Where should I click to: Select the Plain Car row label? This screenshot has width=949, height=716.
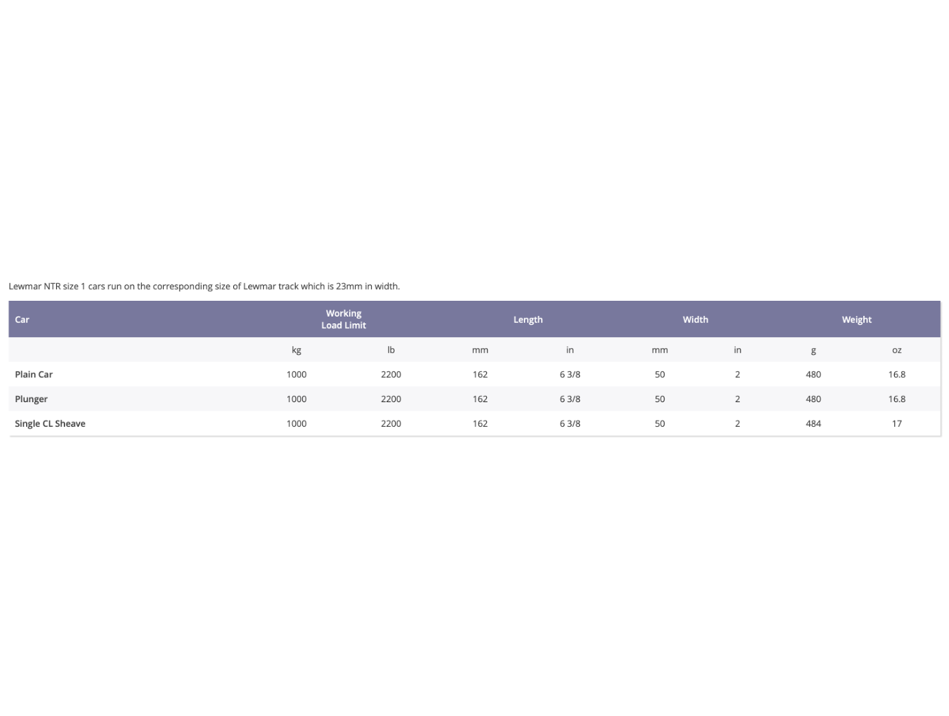[x=34, y=374]
